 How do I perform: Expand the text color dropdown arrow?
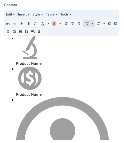[49, 23]
